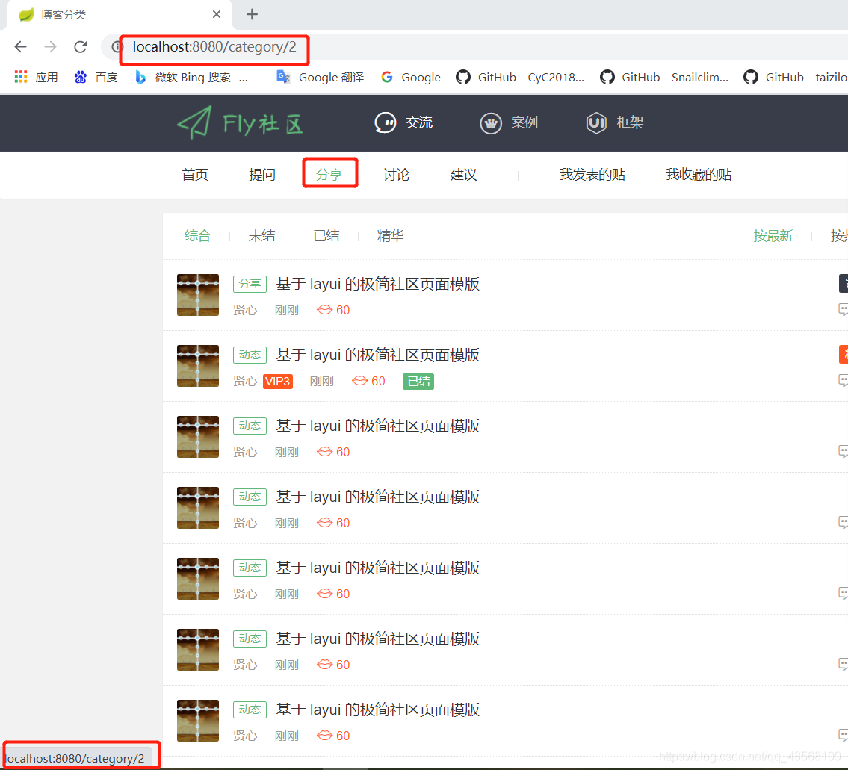Open the GitHub - CyC2018 bookmark
The width and height of the screenshot is (848, 770).
point(520,78)
